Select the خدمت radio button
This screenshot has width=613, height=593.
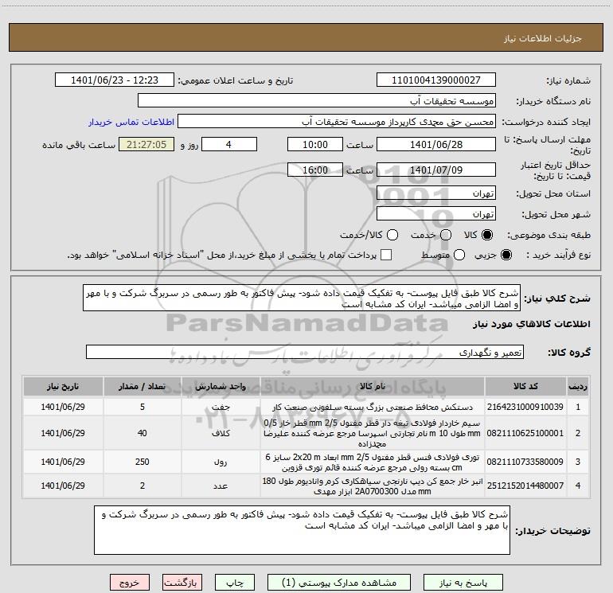tap(446, 235)
